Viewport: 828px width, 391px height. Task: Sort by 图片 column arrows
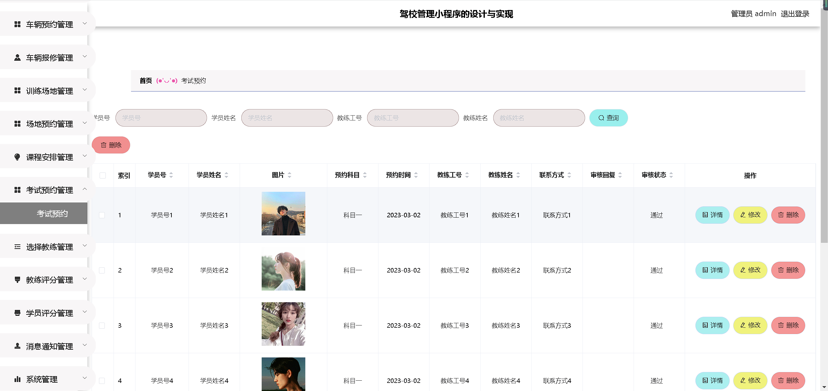[289, 175]
